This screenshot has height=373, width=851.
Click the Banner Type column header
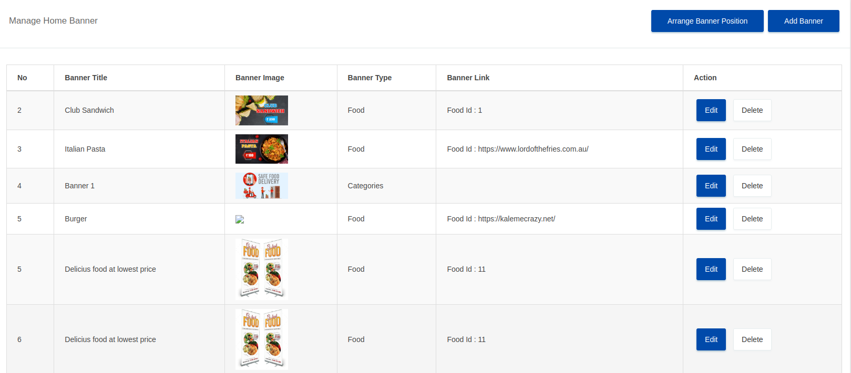coord(370,78)
